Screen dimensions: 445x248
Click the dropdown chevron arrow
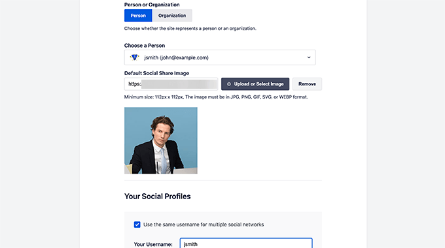tap(309, 57)
